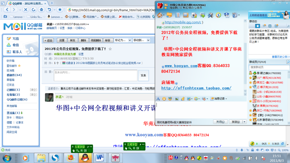Screen dimensions: 290x163
Task: Stop page loading with the X button
Action: click(26, 9)
